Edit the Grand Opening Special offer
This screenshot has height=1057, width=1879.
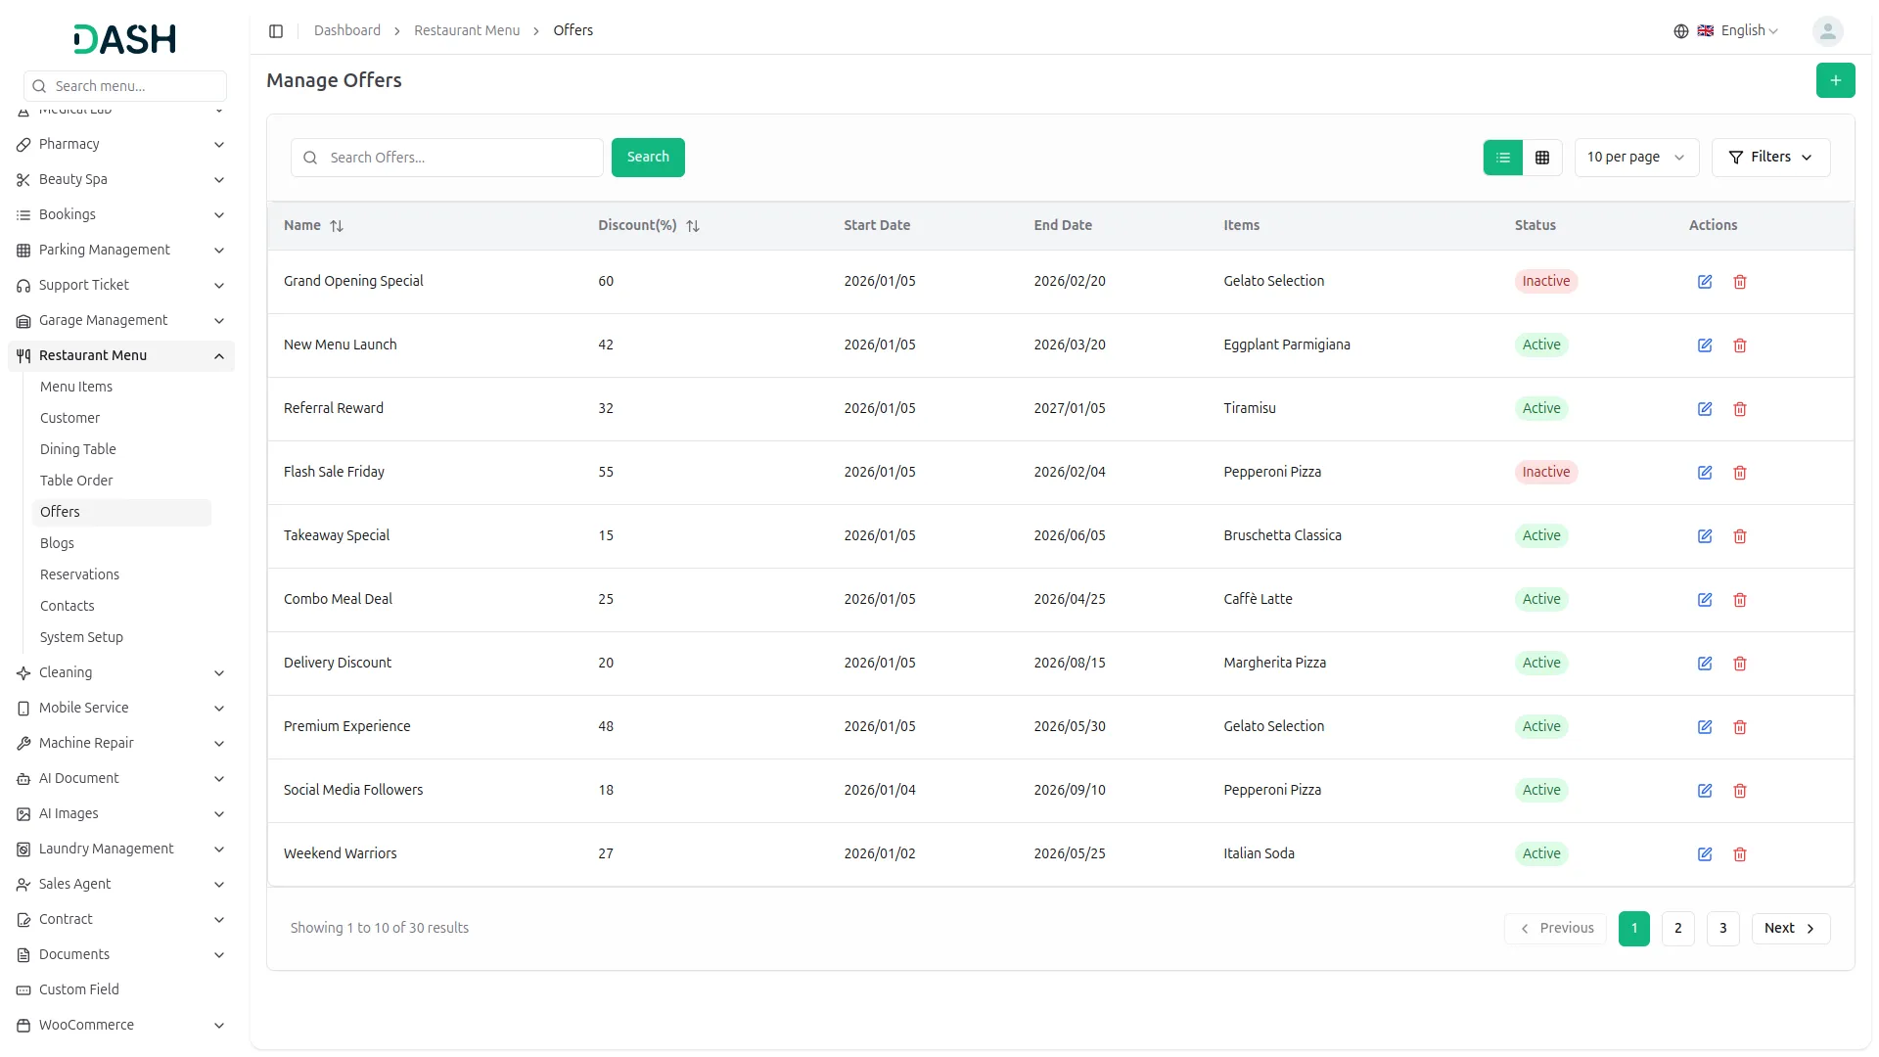1704,282
